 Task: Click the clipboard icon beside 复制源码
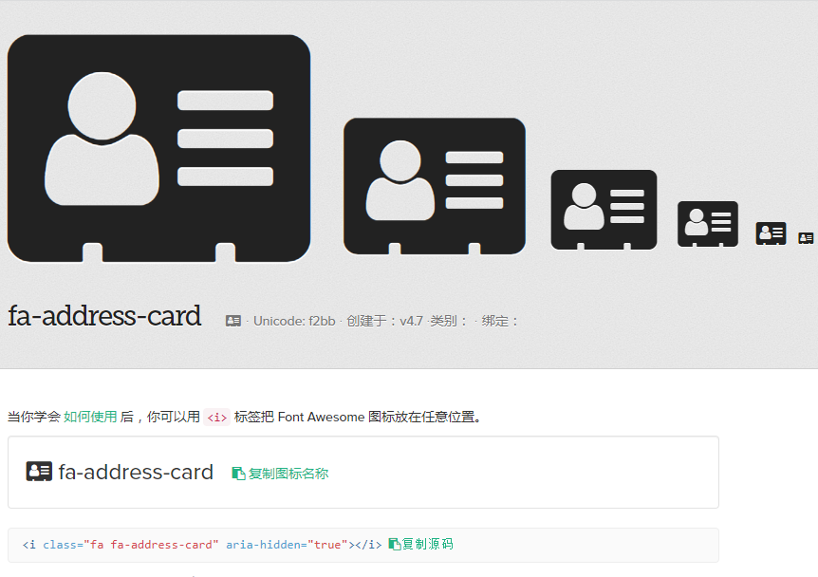click(394, 545)
